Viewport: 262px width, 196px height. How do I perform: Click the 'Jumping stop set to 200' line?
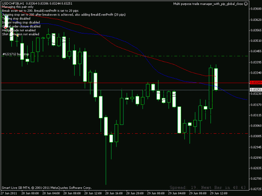[x=64, y=15]
